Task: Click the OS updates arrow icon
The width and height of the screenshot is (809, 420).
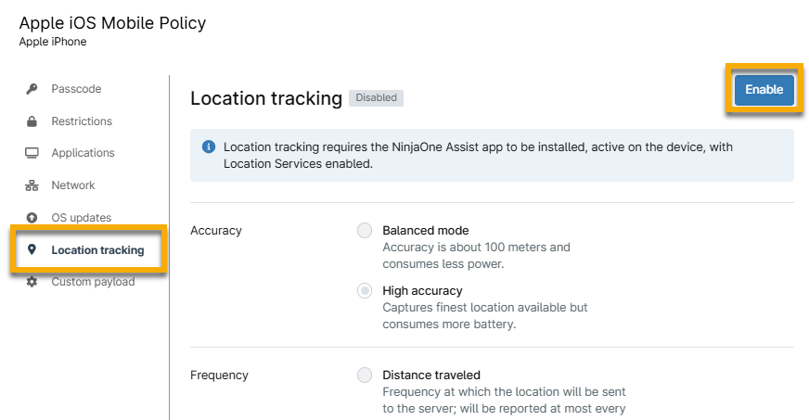Action: pyautogui.click(x=32, y=218)
